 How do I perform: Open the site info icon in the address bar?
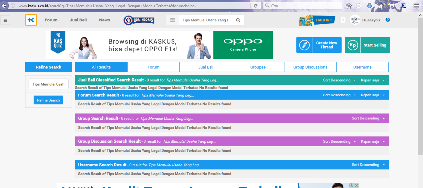pos(13,6)
